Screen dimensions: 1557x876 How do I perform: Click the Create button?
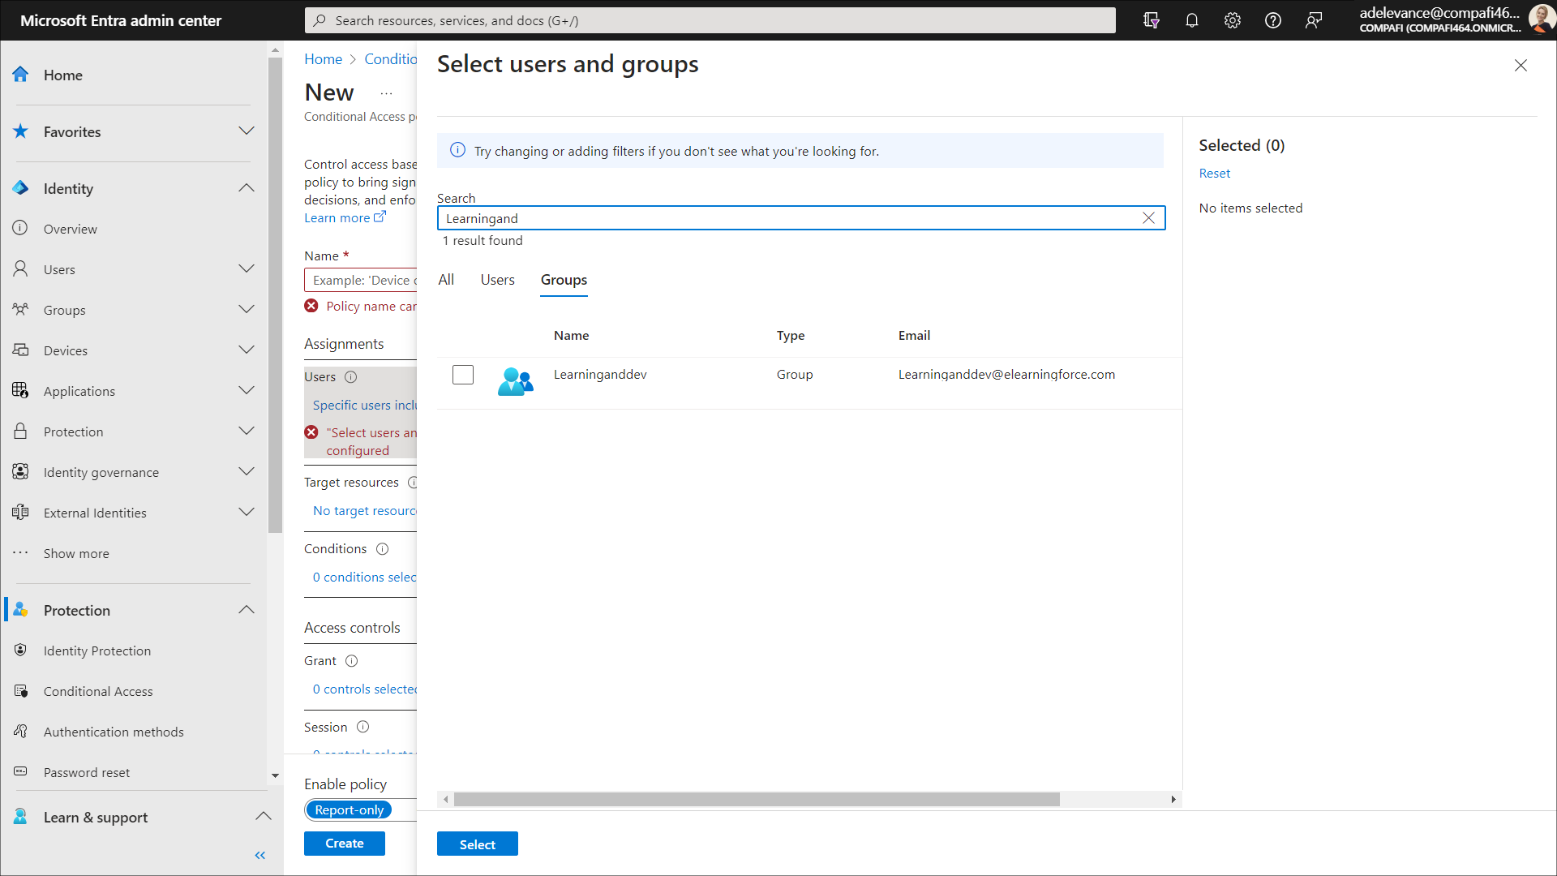point(345,844)
